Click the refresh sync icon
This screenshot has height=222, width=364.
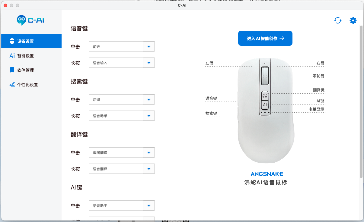338,20
